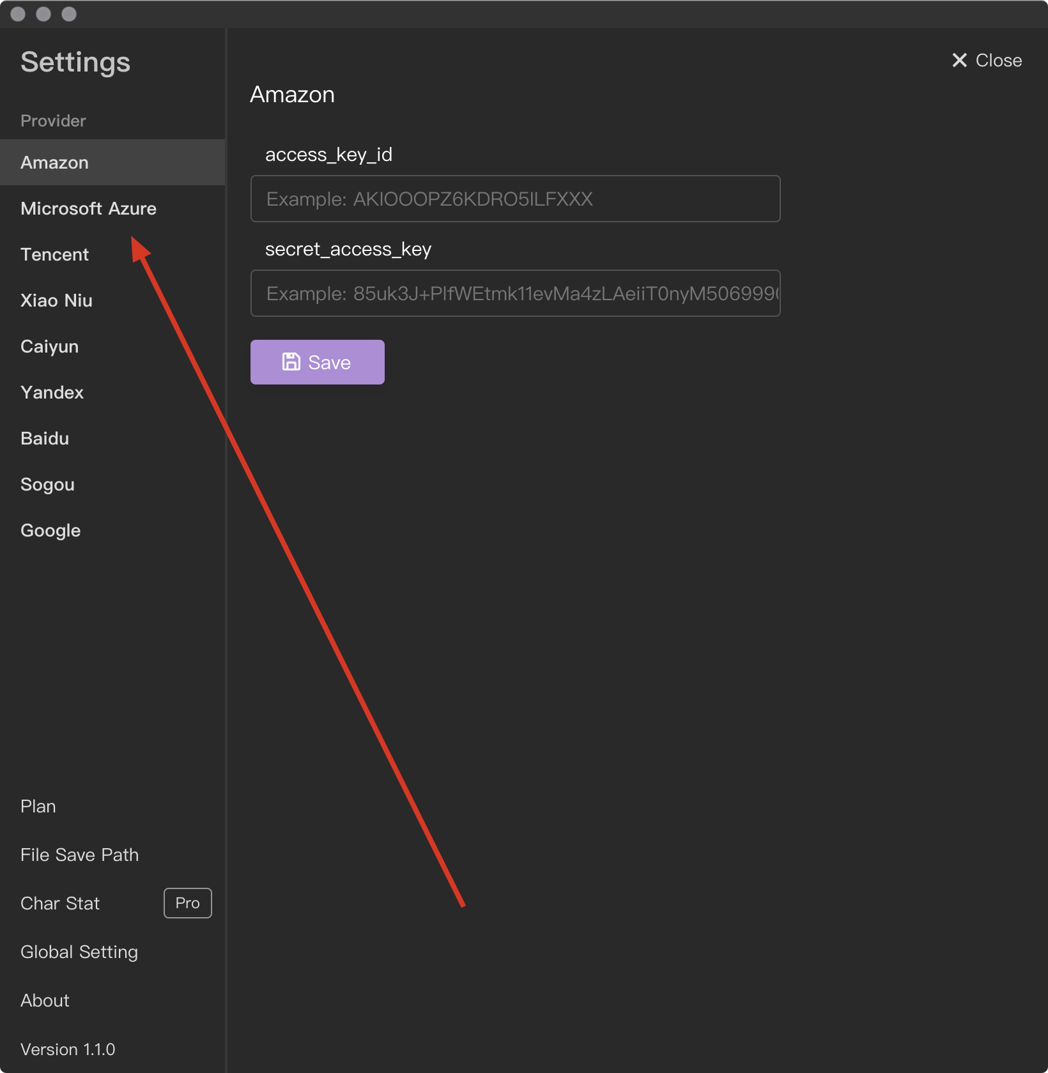The image size is (1048, 1073).
Task: Show the About page
Action: (45, 1001)
